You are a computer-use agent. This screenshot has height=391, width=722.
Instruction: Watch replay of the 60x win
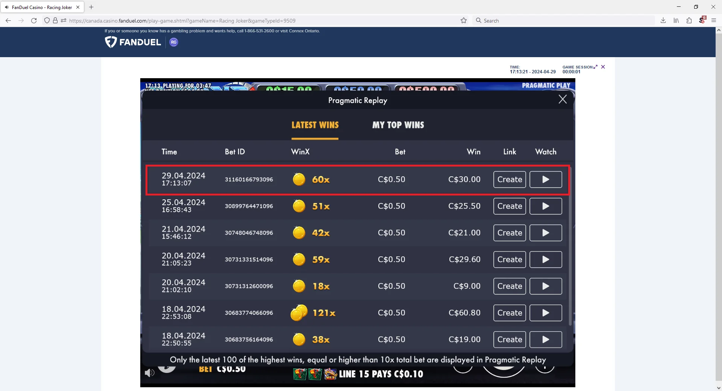point(546,179)
